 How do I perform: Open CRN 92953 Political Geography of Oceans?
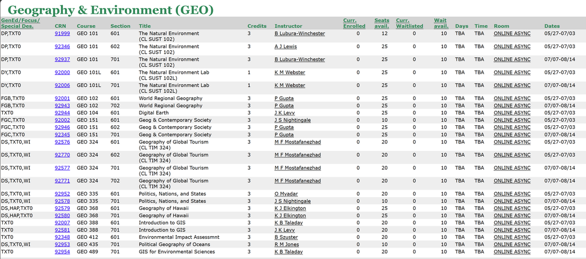tap(62, 245)
